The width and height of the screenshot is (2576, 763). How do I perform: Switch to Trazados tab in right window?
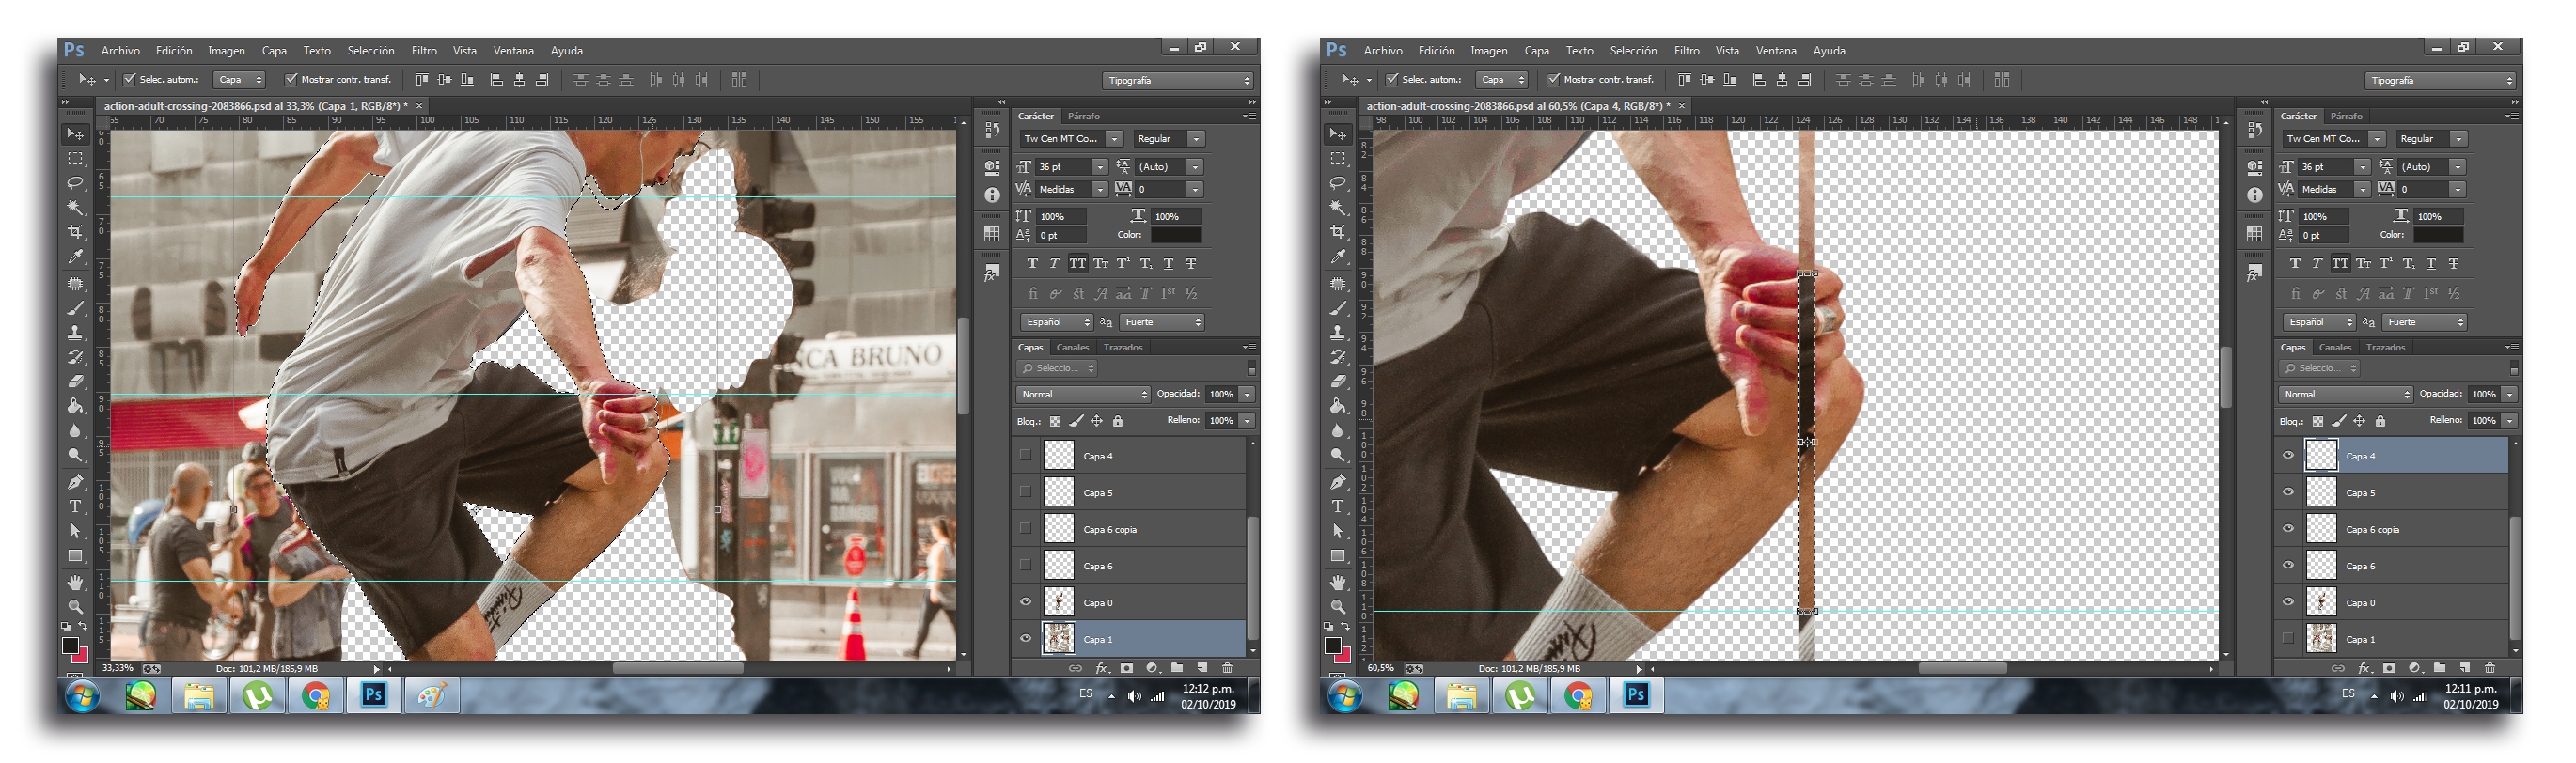tap(2385, 347)
